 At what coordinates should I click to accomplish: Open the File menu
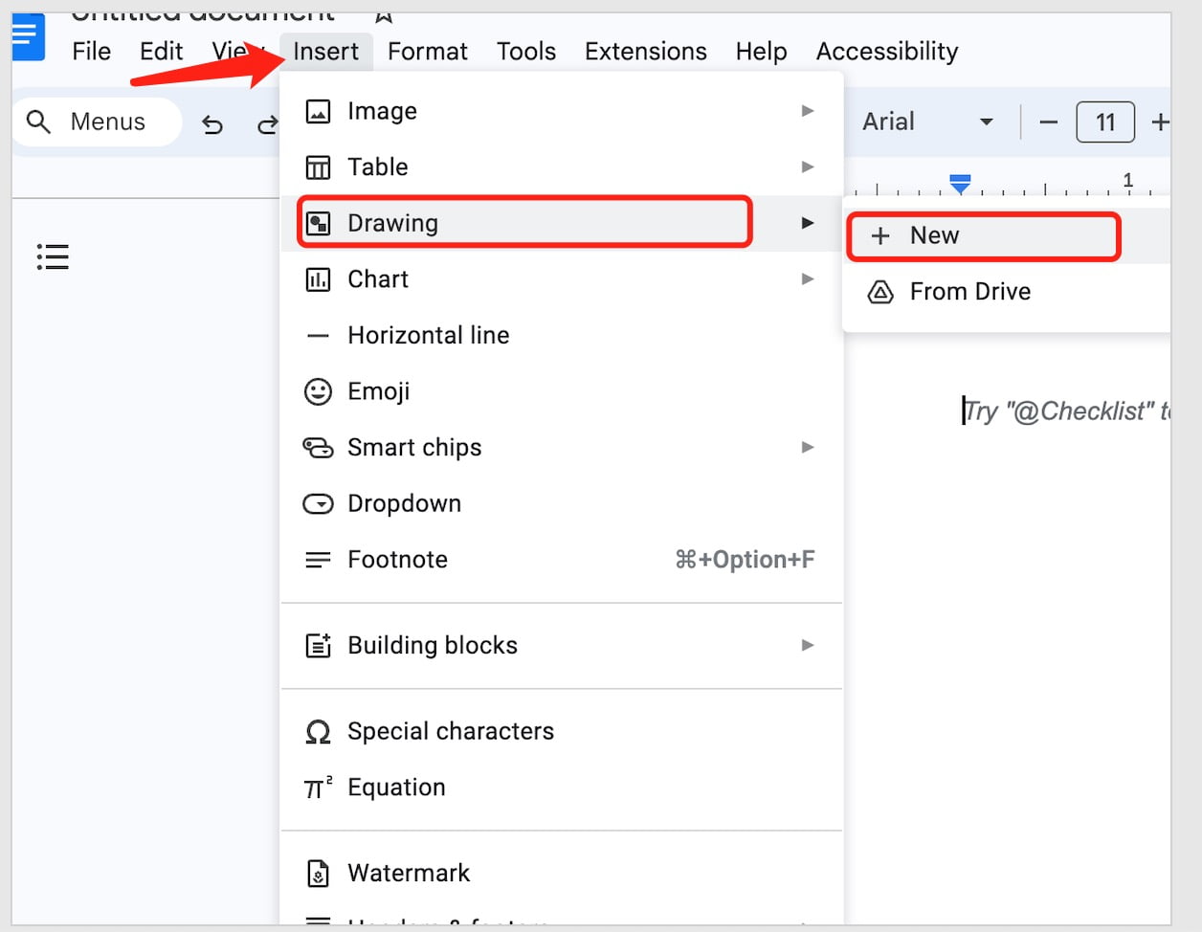click(x=92, y=52)
